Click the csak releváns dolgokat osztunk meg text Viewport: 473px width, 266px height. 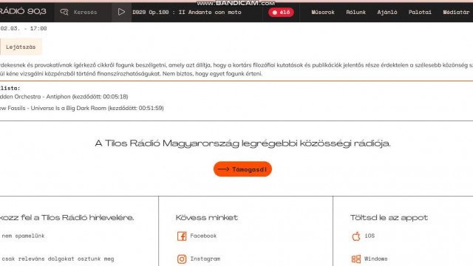tap(58, 259)
